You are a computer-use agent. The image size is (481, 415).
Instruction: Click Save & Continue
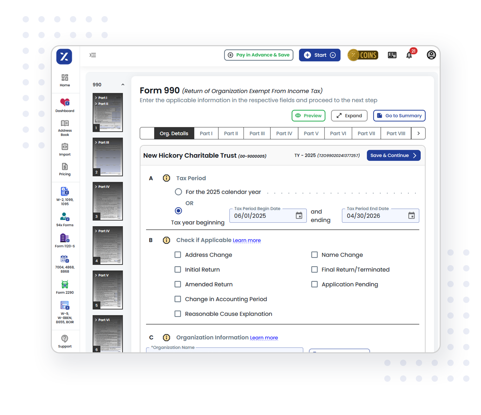pyautogui.click(x=393, y=155)
